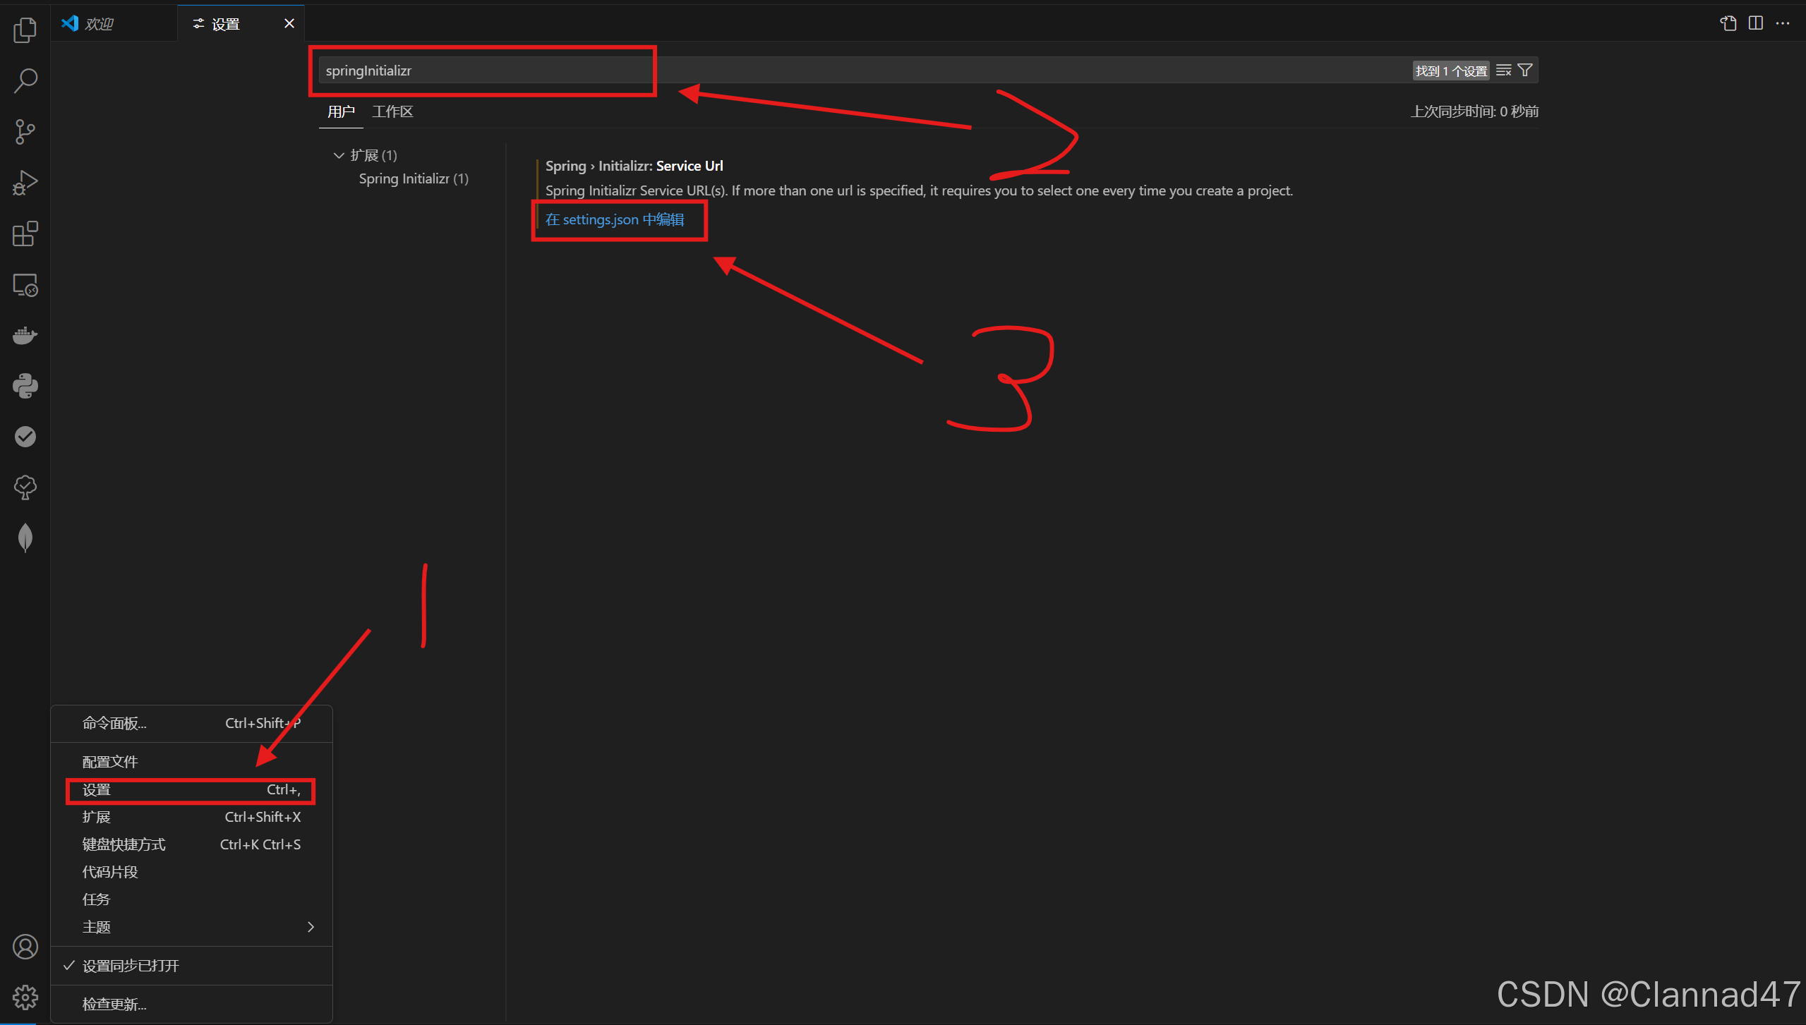1806x1025 pixels.
Task: Open the Search view icon
Action: click(x=25, y=80)
